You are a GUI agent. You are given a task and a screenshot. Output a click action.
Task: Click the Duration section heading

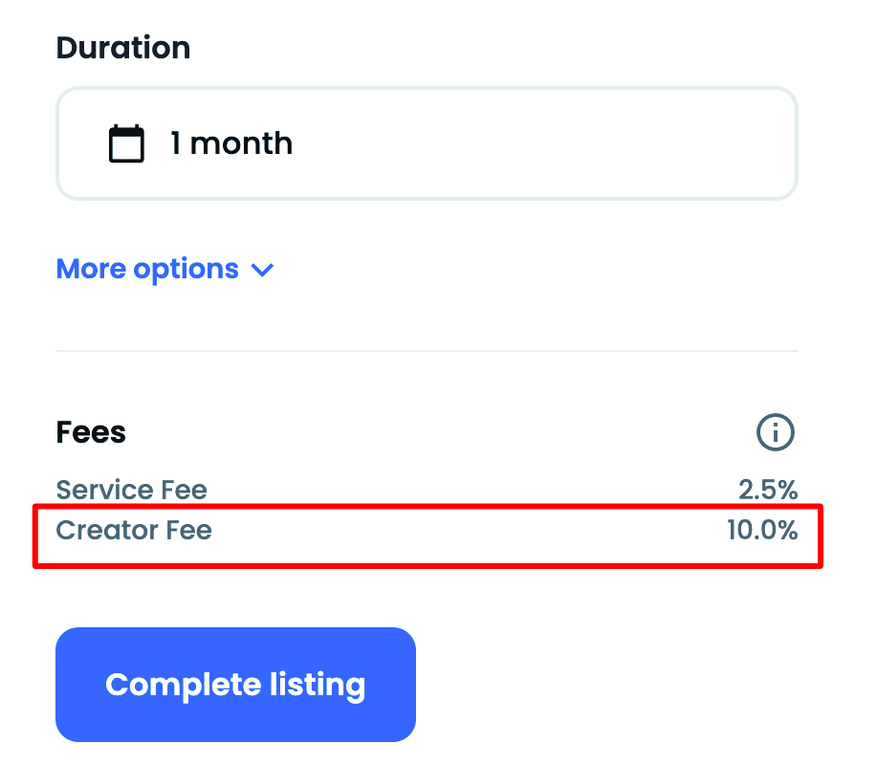tap(123, 47)
